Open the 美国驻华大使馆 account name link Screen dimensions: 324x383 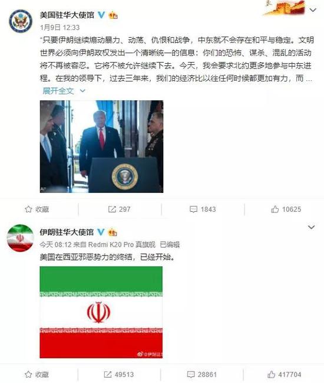point(67,15)
